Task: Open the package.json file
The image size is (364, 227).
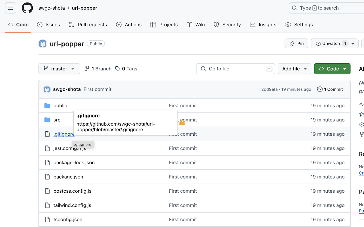Action: point(68,177)
